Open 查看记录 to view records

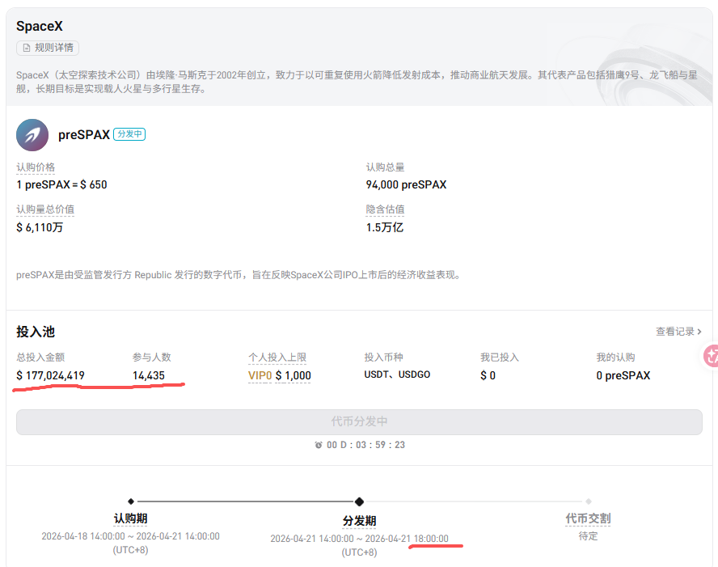tap(676, 331)
